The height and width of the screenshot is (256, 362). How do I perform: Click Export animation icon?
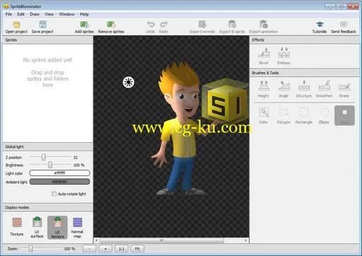(x=263, y=27)
